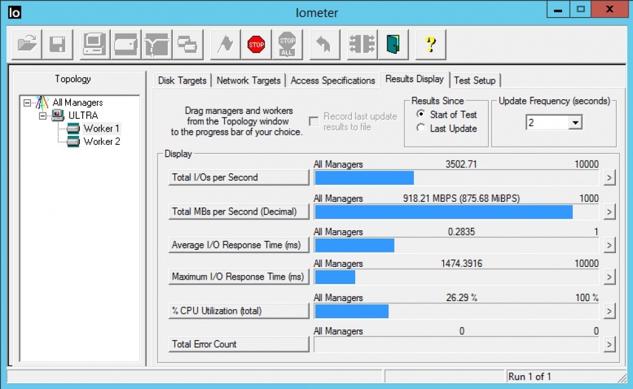Click 'Run 1 of 1' status text
Viewport: 633px width, 389px height.
(x=529, y=376)
